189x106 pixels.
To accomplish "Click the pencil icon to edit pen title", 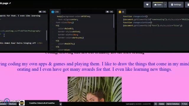I will click(10, 3).
